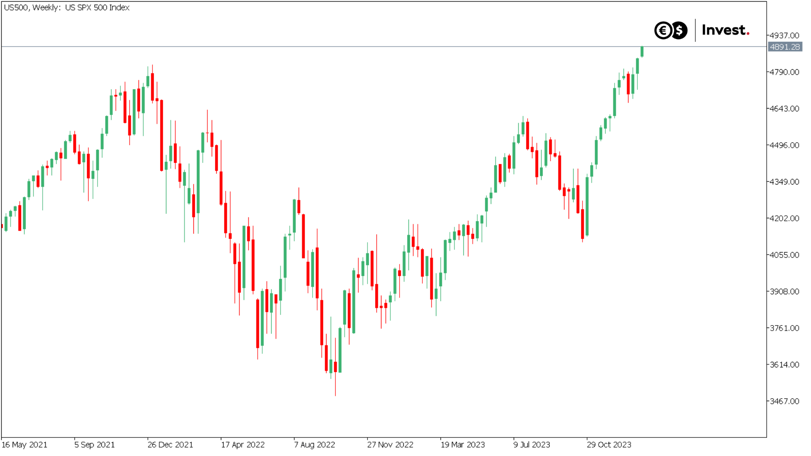
Task: Click the 3614.00 price axis label
Action: pyautogui.click(x=784, y=365)
